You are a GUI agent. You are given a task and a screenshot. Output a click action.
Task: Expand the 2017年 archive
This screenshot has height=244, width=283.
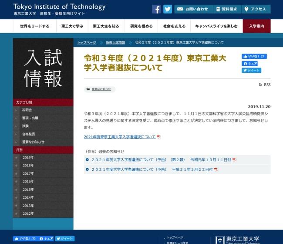[x=43, y=173]
